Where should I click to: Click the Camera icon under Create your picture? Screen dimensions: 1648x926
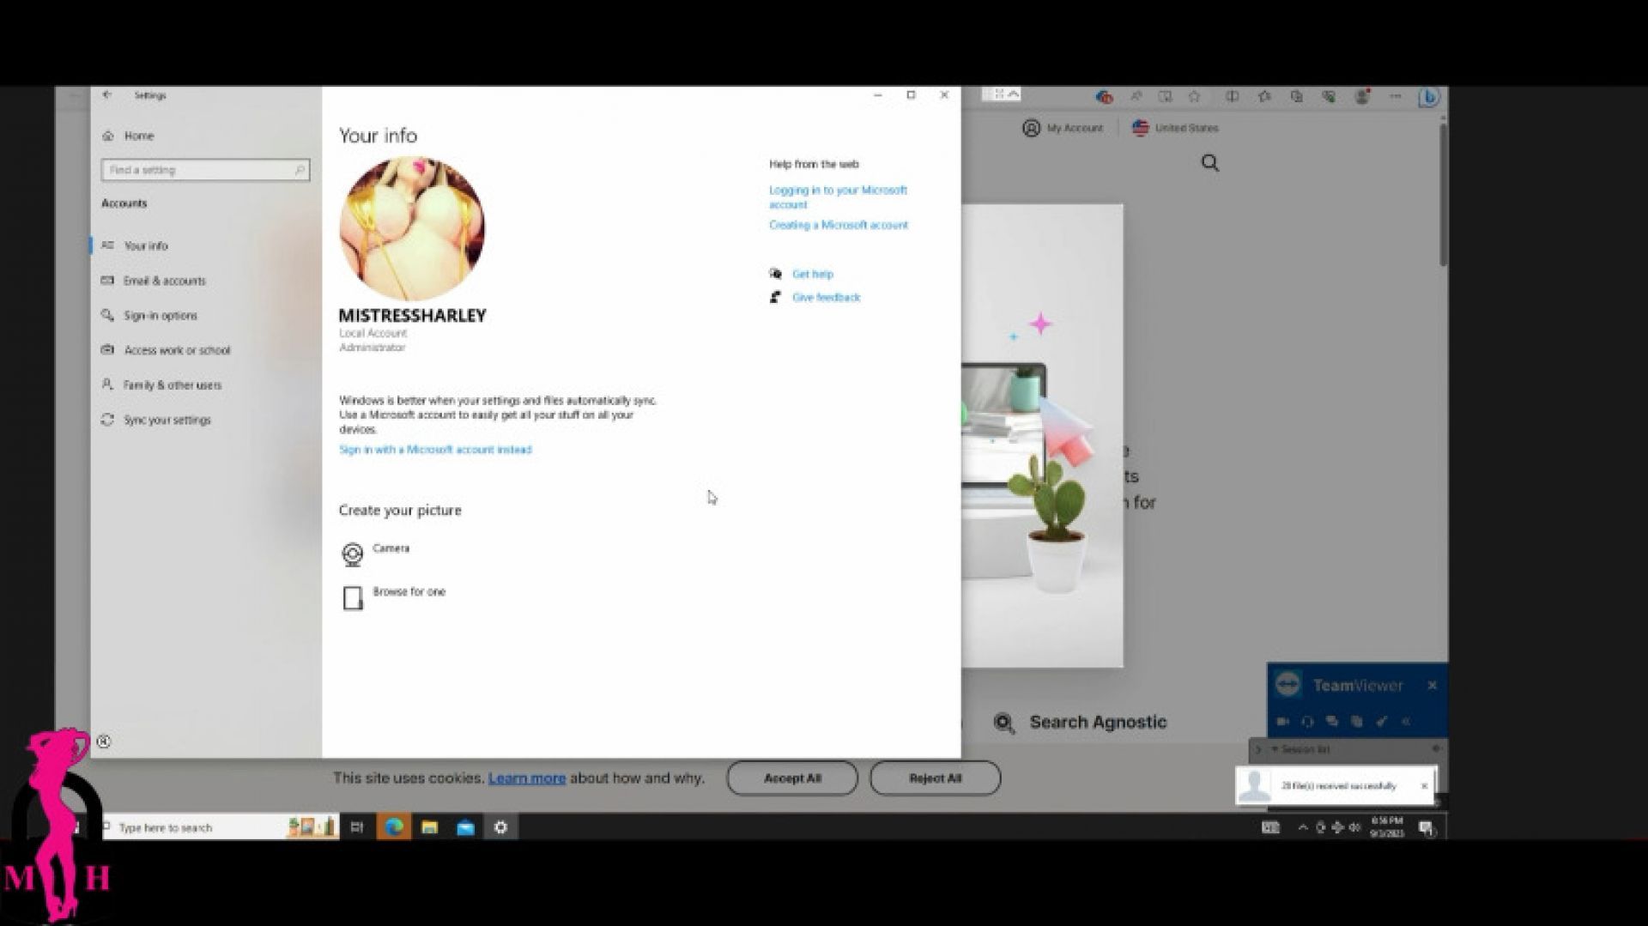pos(352,554)
